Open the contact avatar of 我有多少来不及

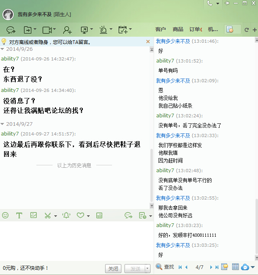coord(8,15)
